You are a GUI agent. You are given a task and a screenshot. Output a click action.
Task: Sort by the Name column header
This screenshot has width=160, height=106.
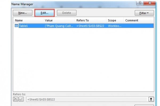19,20
